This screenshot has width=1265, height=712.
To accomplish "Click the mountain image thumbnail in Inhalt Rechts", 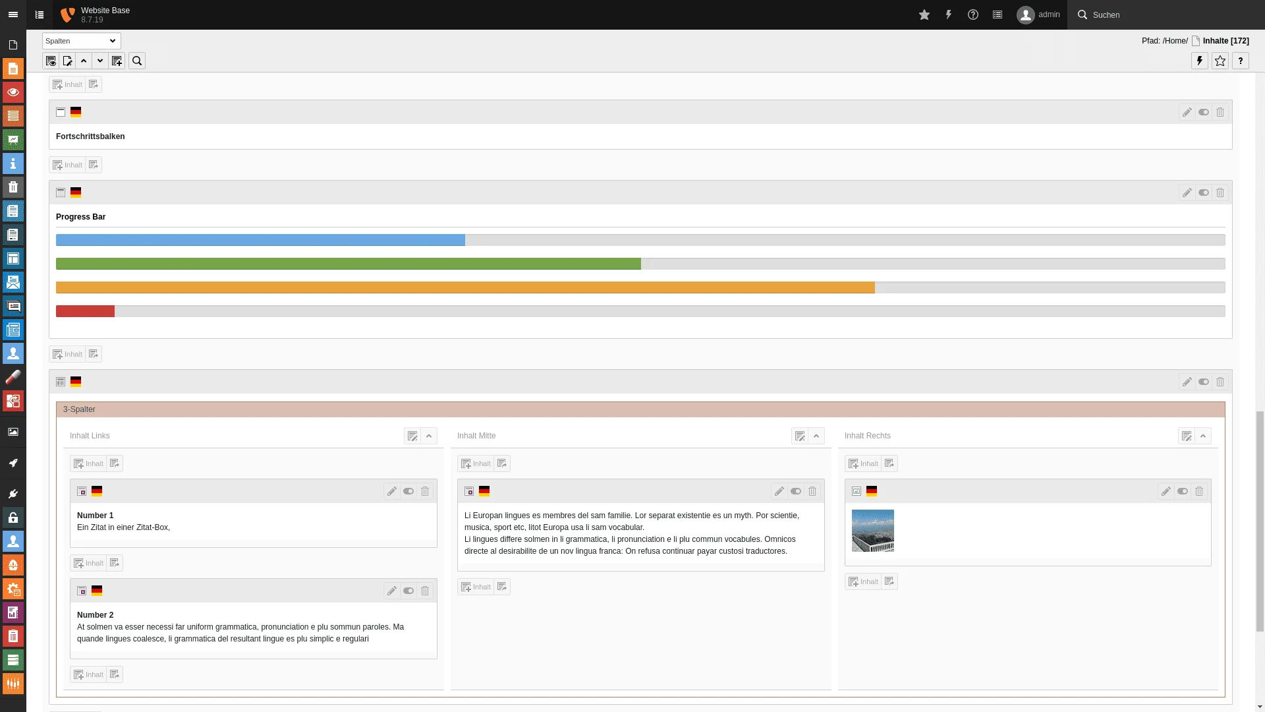I will [x=873, y=531].
